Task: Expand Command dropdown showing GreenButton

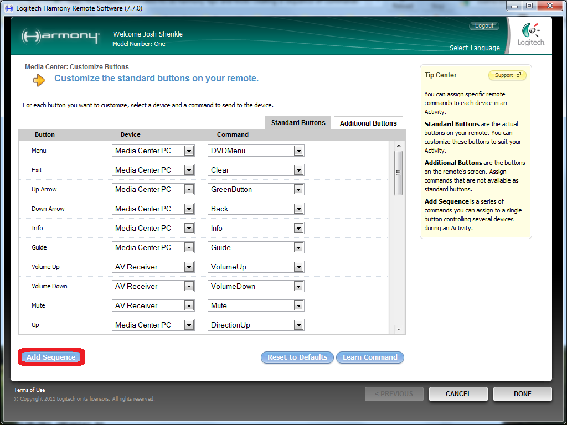Action: pos(256,189)
